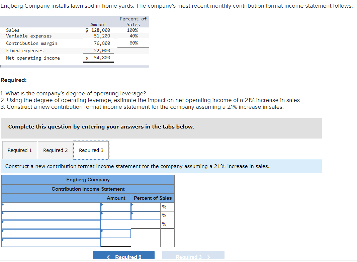Click third row Amount input cell
Image resolution: width=357 pixels, height=262 pixels.
tap(116, 225)
